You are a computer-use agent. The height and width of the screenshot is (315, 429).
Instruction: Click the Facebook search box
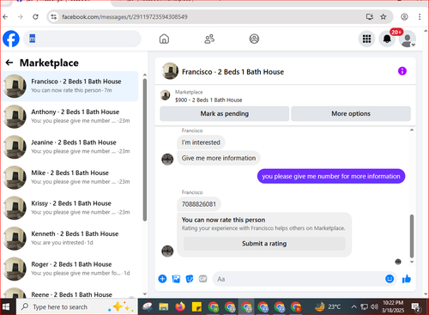point(82,39)
